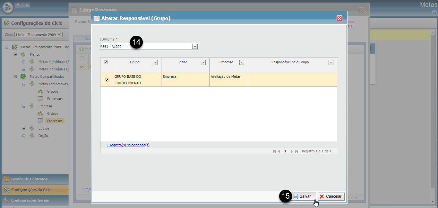Click the Orgão plan icon
The height and width of the screenshot is (208, 438).
(32, 136)
